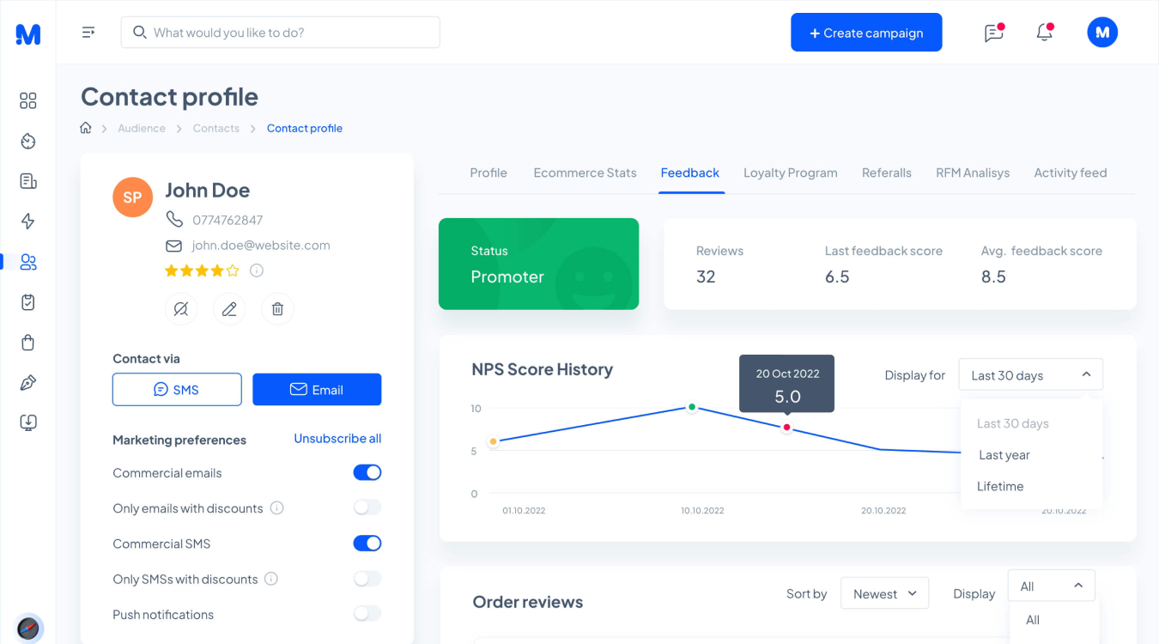Open the RFM Analisys tab
Image resolution: width=1159 pixels, height=644 pixels.
(973, 173)
